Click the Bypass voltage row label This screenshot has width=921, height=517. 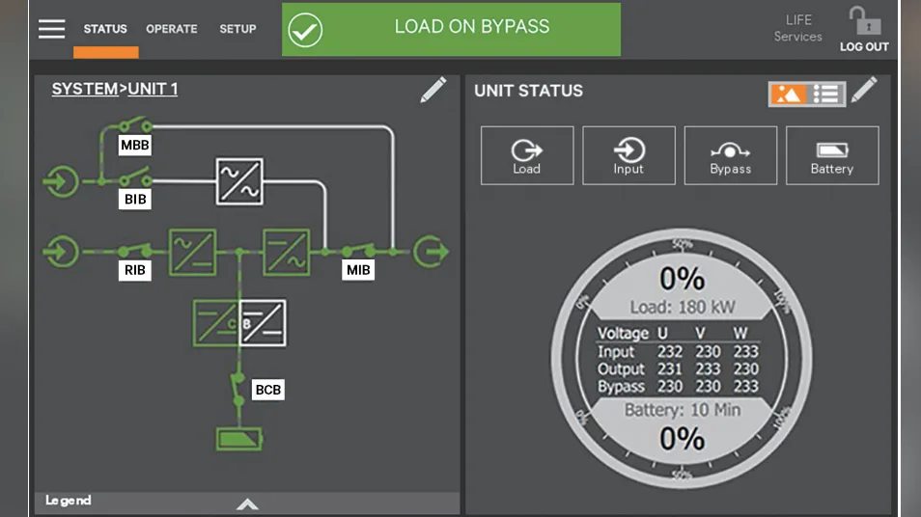621,387
